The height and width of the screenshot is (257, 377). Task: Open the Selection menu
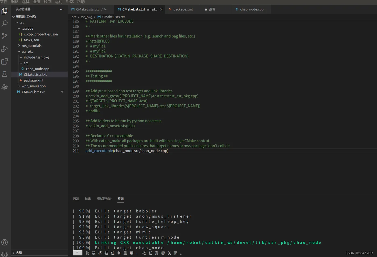pos(26,2)
